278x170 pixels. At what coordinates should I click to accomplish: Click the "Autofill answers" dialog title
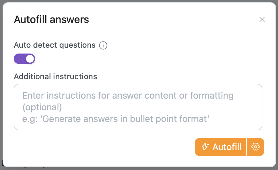51,19
